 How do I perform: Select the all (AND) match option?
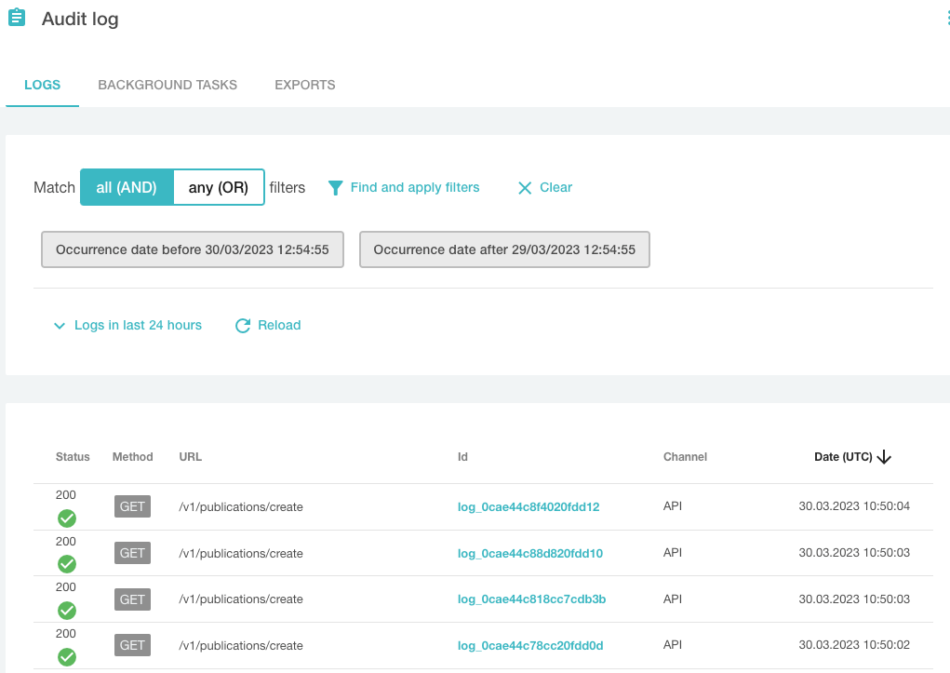(127, 187)
